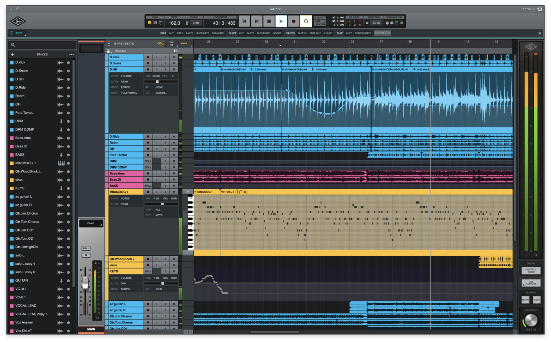Mute the MINIMOOG 1 track
Viewport: 551px width, 342px height.
tap(174, 192)
